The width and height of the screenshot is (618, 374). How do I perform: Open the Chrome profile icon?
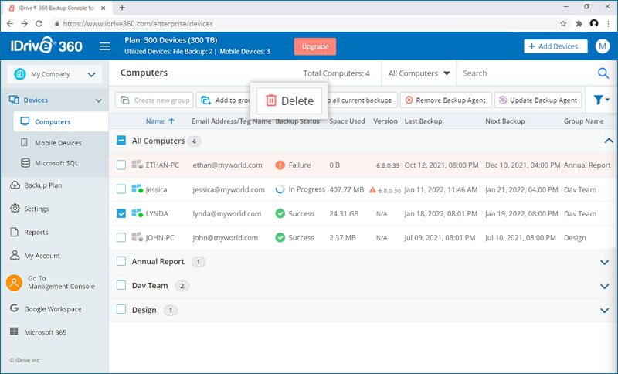pos(594,24)
